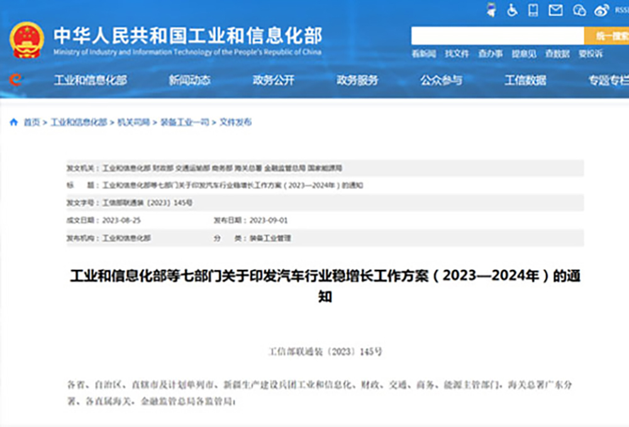
Task: Open the 政务服务 navigation menu
Action: click(357, 80)
